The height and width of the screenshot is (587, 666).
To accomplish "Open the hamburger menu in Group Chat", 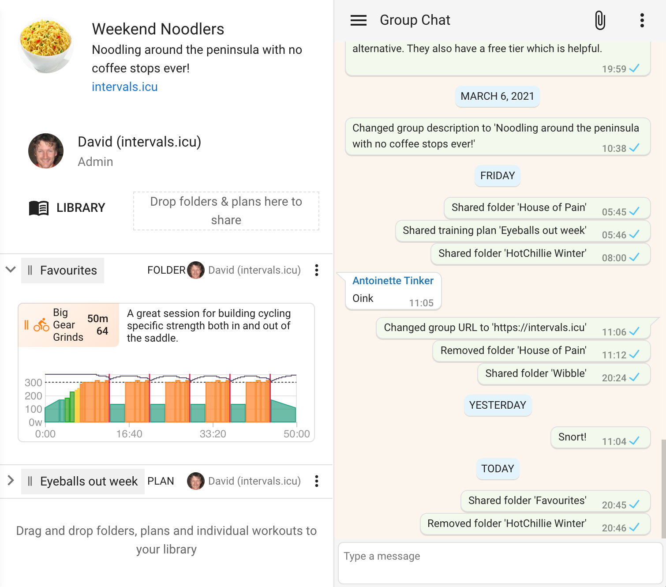I will point(359,20).
